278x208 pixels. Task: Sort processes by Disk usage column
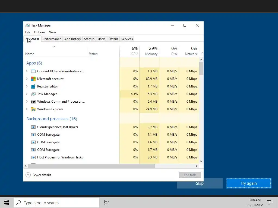169,51
